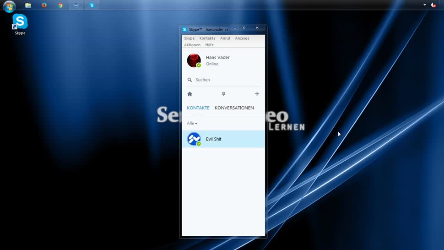Open the Hilfe menu
Viewport: 444px width, 250px height.
[x=209, y=45]
